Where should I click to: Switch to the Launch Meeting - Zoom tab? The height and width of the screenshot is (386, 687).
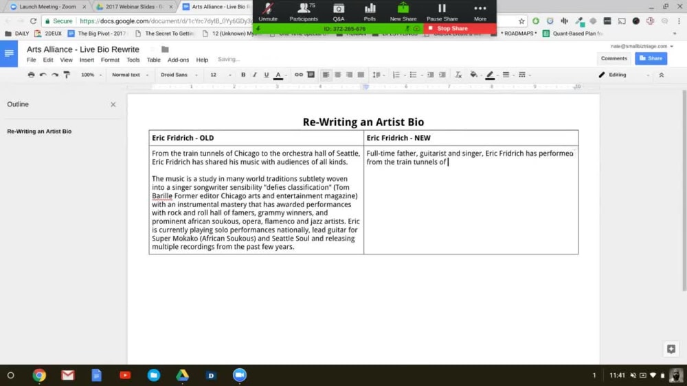pos(47,7)
